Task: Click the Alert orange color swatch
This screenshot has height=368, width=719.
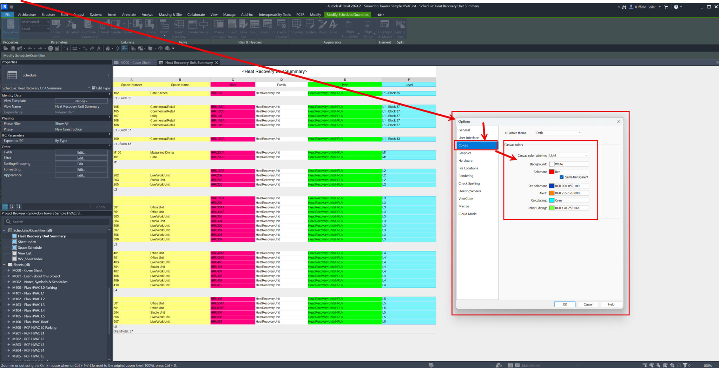Action: pos(552,193)
